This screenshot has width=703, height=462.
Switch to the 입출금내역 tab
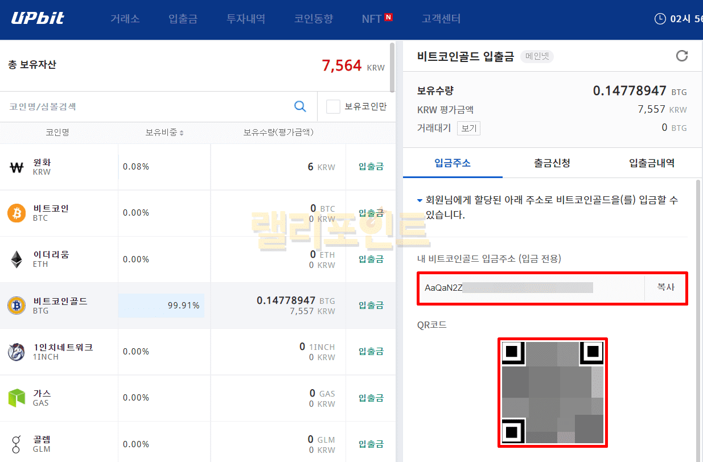(651, 163)
